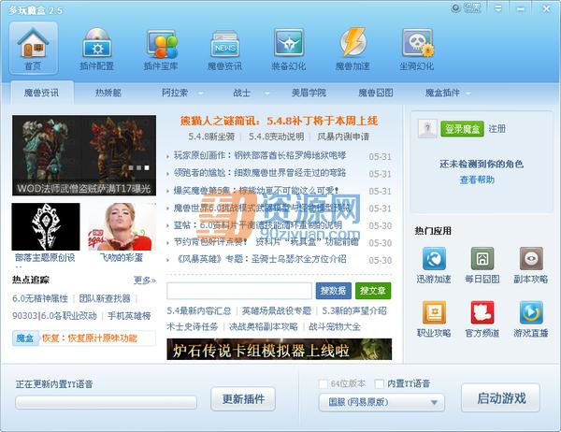Open the title bar dropdown menu icon
561x432 pixels.
(x=498, y=8)
